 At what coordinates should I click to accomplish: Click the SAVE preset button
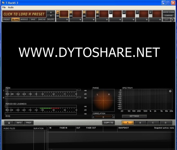33,19
